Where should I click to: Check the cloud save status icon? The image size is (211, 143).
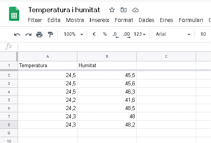pos(136,10)
